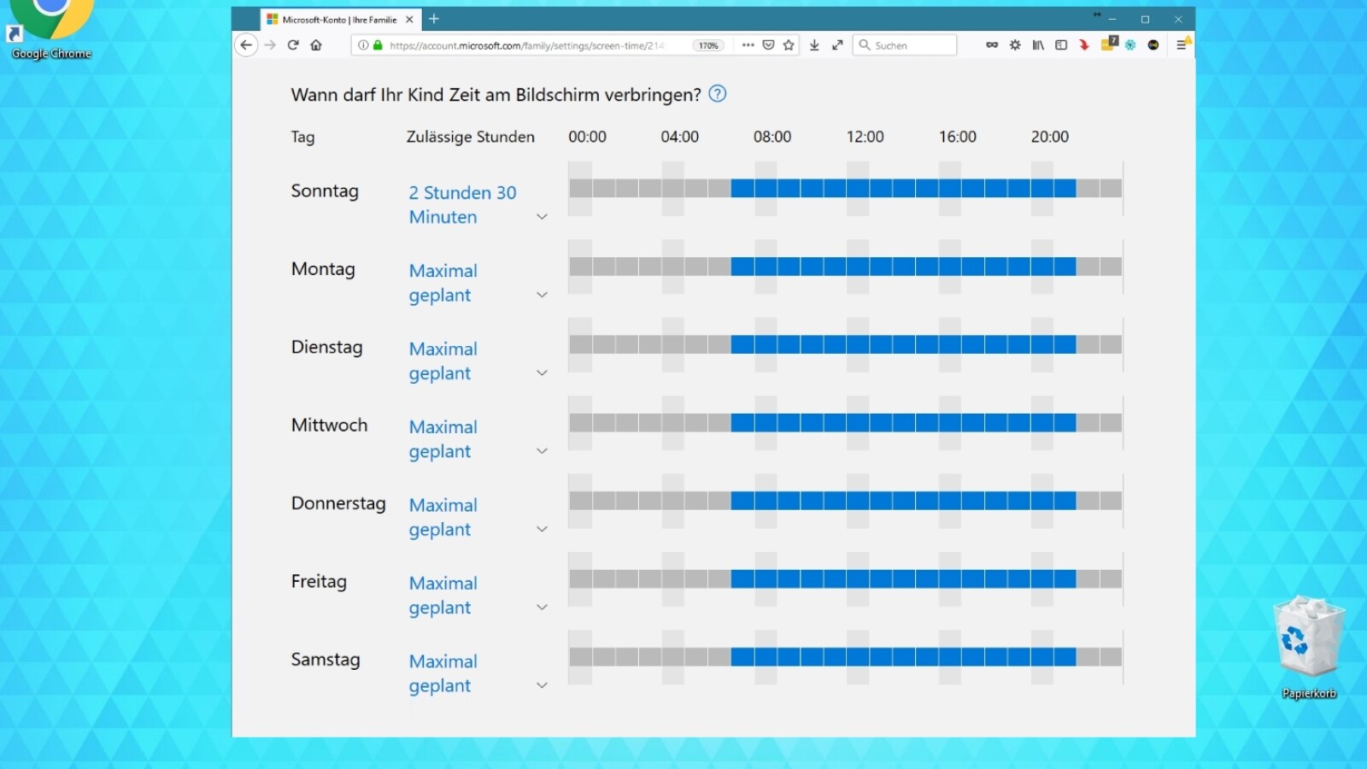Go to the browser home page

(316, 45)
